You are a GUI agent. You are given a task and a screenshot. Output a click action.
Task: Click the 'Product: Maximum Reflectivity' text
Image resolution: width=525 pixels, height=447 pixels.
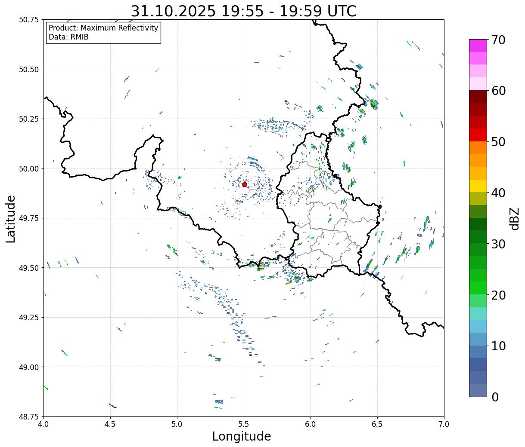pos(103,28)
